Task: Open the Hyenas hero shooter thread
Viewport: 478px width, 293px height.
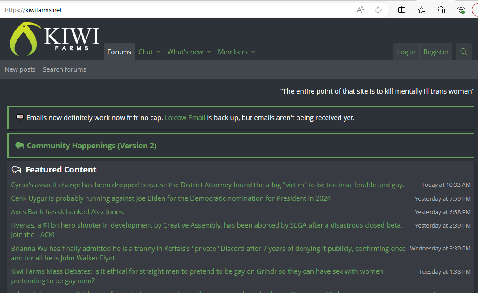Action: coord(207,230)
